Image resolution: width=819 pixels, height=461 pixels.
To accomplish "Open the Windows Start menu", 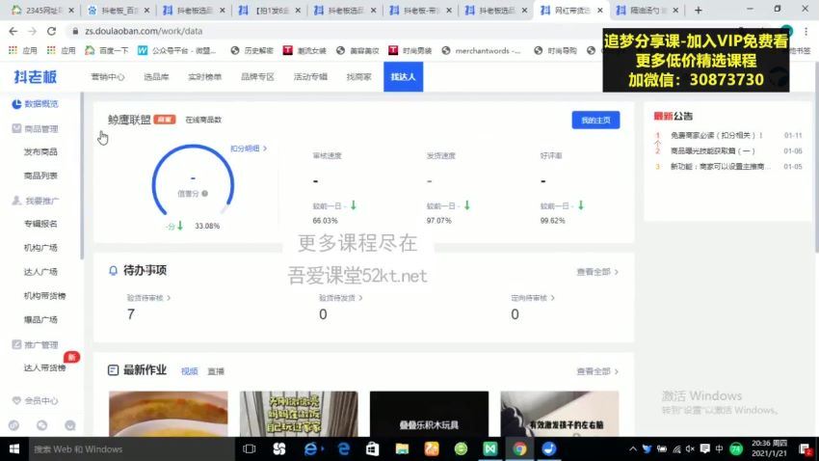I will [14, 449].
